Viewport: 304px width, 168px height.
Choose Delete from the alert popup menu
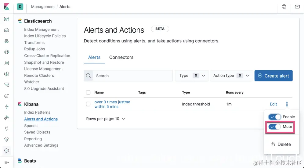[281, 144]
